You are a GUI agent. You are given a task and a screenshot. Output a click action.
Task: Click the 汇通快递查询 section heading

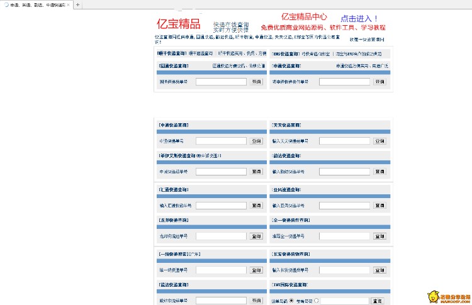click(x=174, y=189)
